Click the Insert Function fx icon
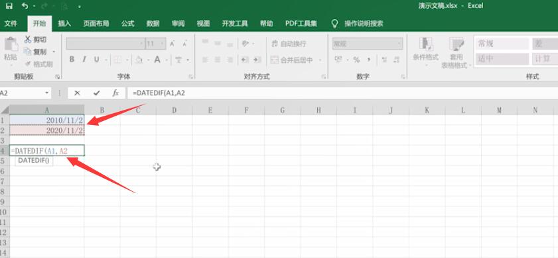 pos(115,93)
